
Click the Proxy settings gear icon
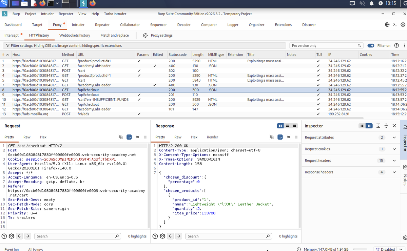coord(145,35)
